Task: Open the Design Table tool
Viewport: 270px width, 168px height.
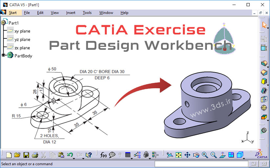Action: click(127, 155)
